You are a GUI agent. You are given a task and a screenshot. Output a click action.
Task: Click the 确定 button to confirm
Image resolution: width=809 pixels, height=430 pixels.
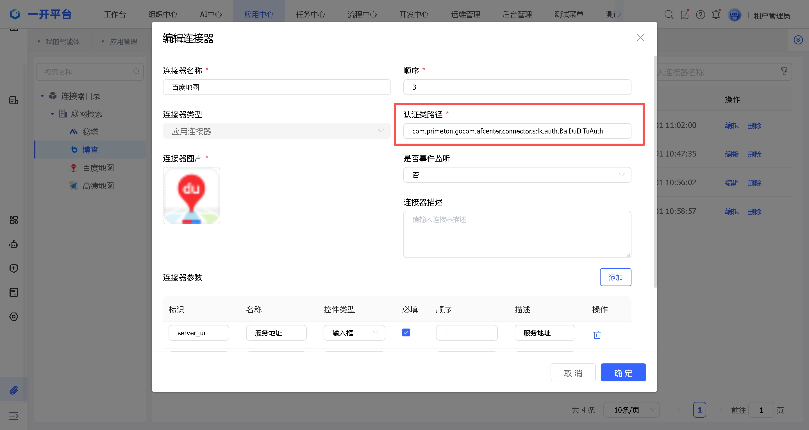[623, 373]
